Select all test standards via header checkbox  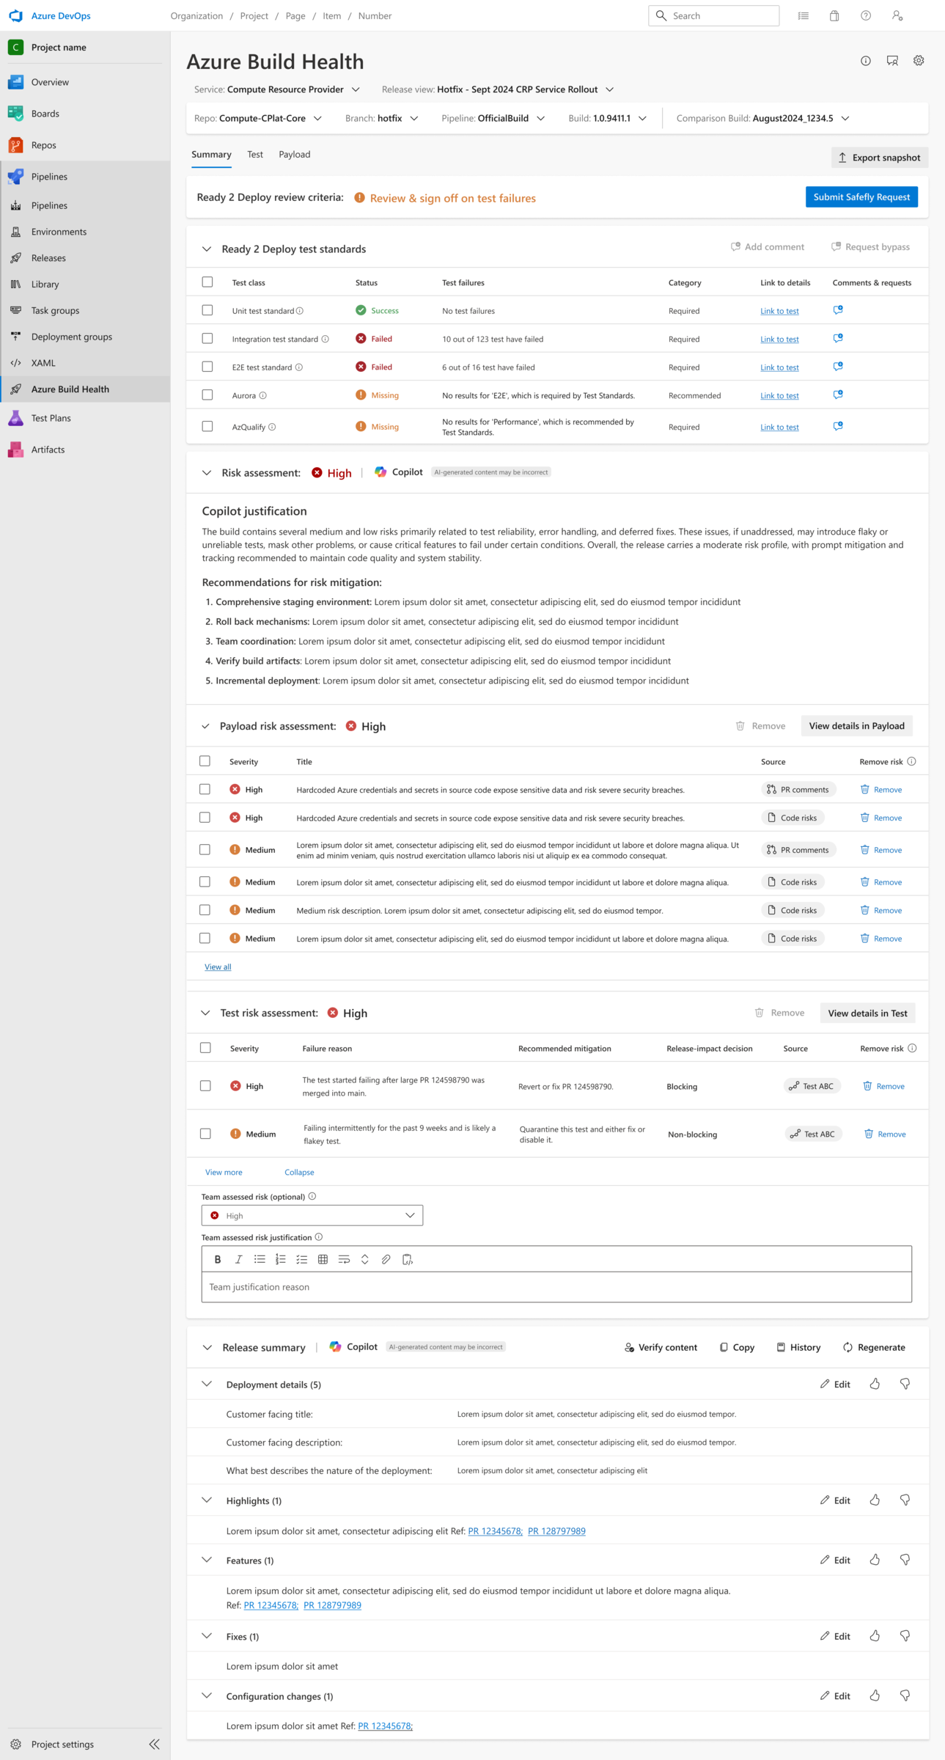click(x=207, y=282)
